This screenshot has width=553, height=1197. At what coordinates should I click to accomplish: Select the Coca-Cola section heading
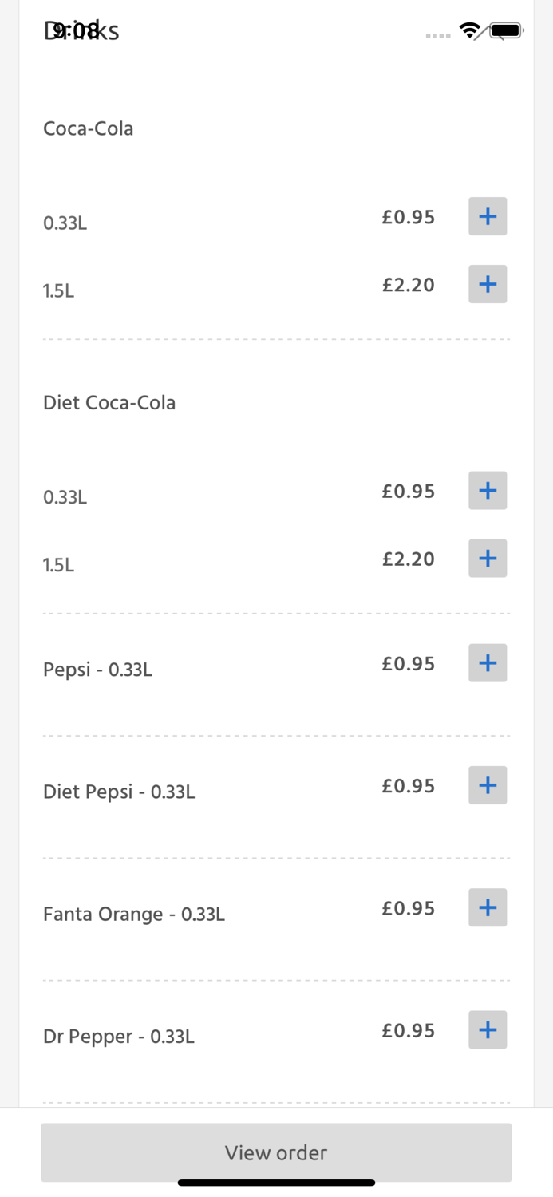[89, 128]
